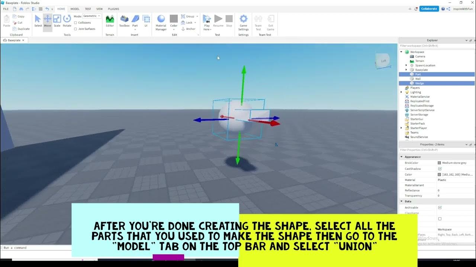476x267 pixels.
Task: Open the FILE menu
Action: (6, 9)
